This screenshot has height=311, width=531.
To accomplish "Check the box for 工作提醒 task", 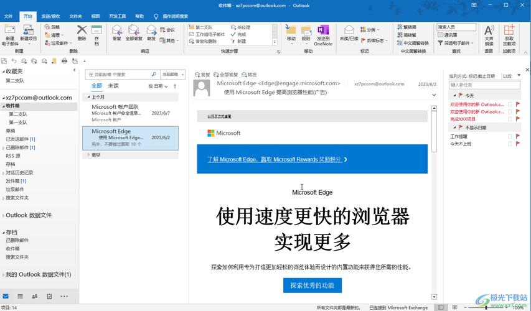I will [510, 136].
